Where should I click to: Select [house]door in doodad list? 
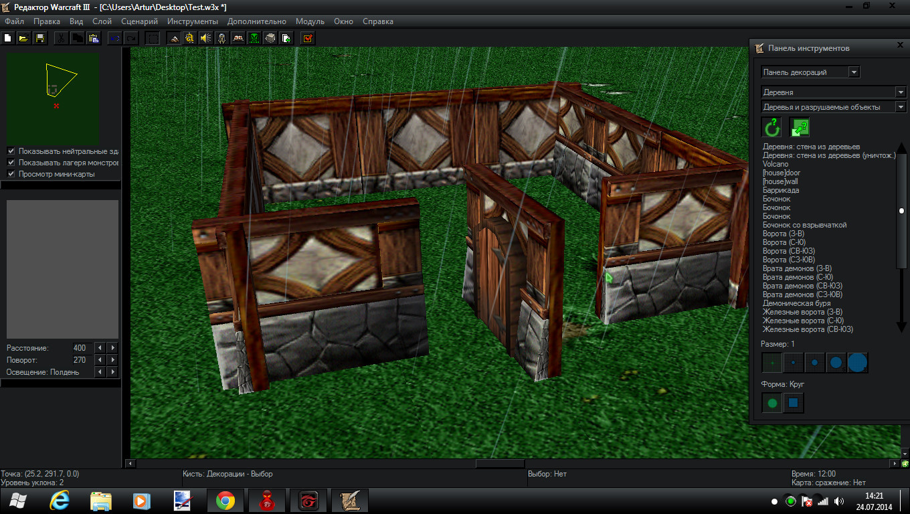click(782, 173)
